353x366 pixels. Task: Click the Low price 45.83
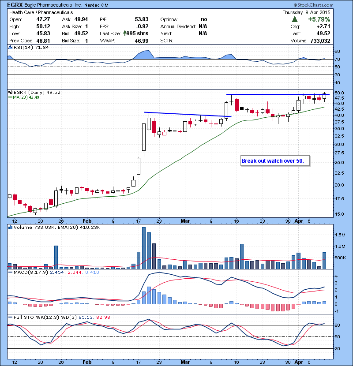[x=43, y=34]
